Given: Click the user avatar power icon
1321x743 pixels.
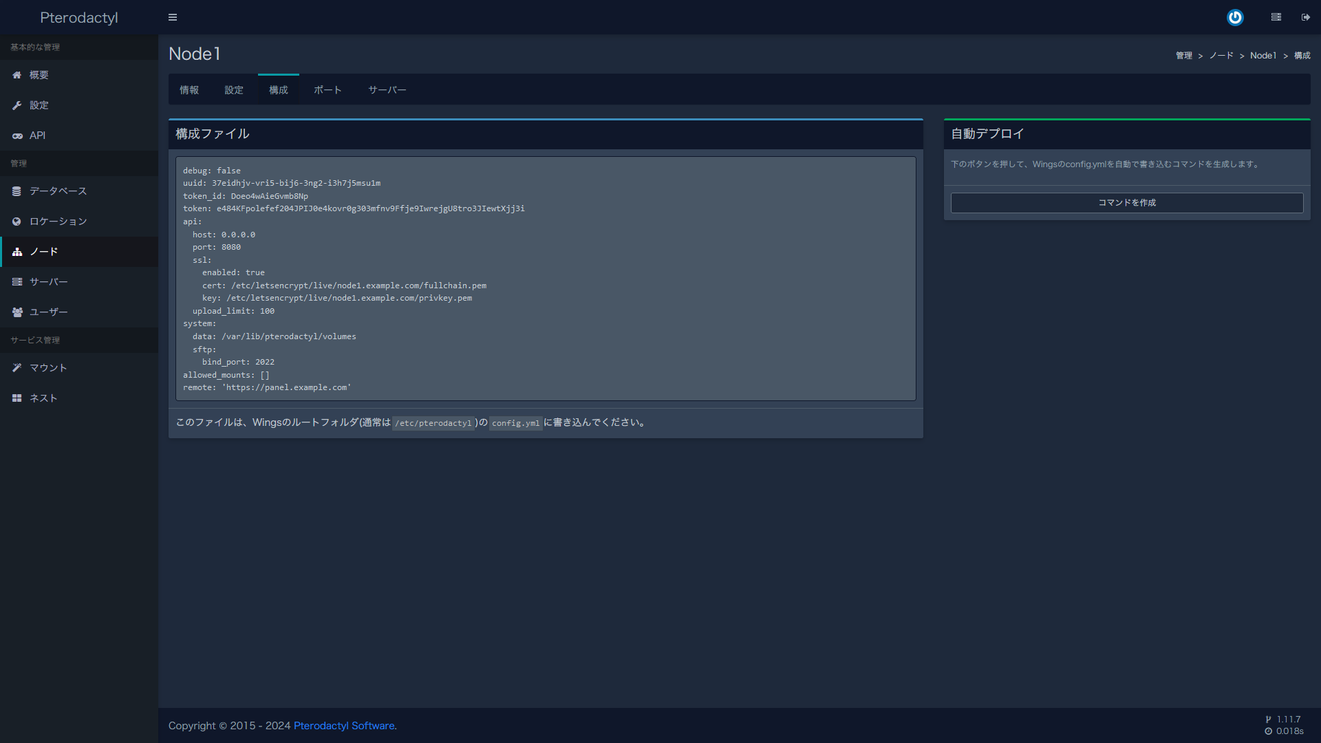Looking at the screenshot, I should click(1235, 17).
